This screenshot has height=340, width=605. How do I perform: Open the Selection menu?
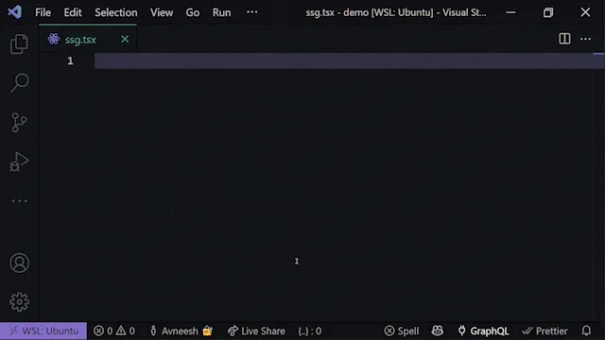click(x=115, y=12)
